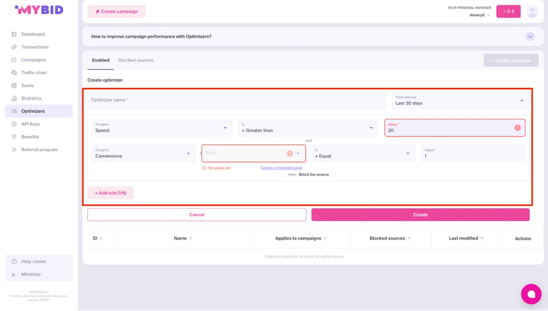Focus the Optimizer name input field
The height and width of the screenshot is (311, 548).
pos(237,100)
